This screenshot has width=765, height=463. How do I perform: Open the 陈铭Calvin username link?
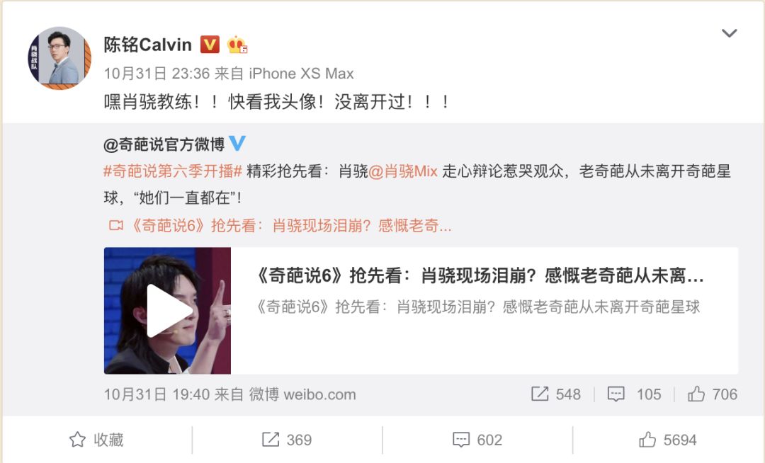click(x=147, y=45)
